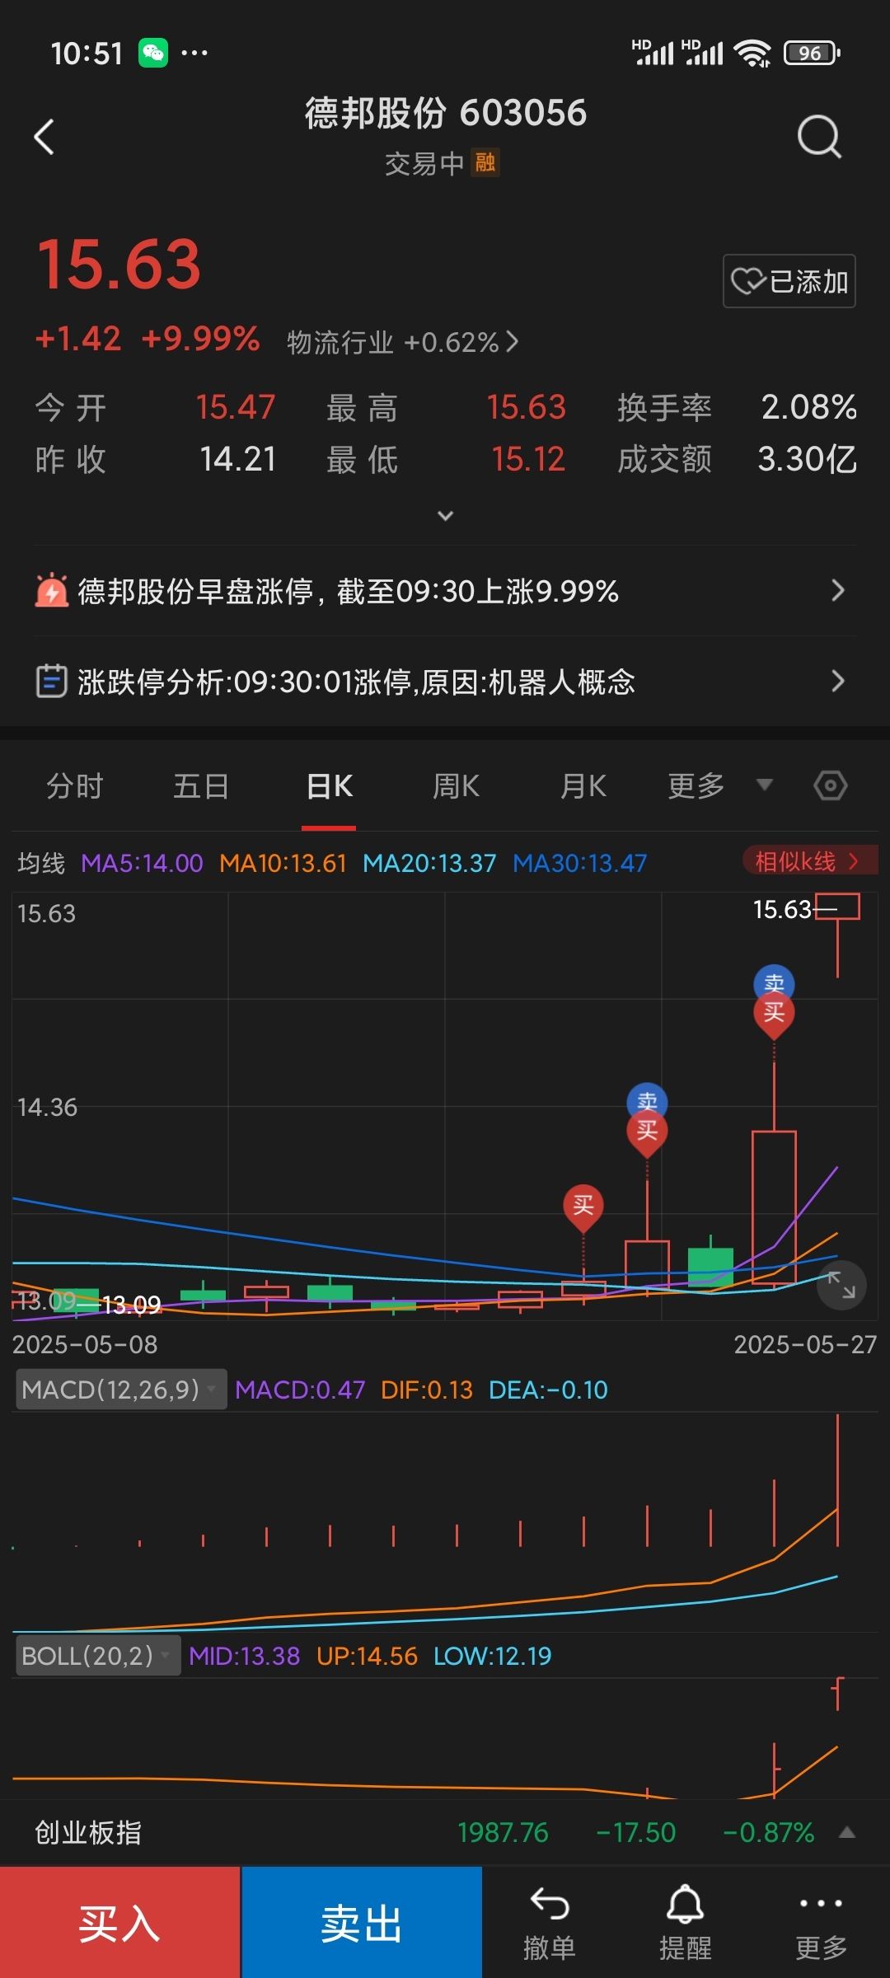Tap the tall red candle before latest

pyautogui.click(x=774, y=1207)
